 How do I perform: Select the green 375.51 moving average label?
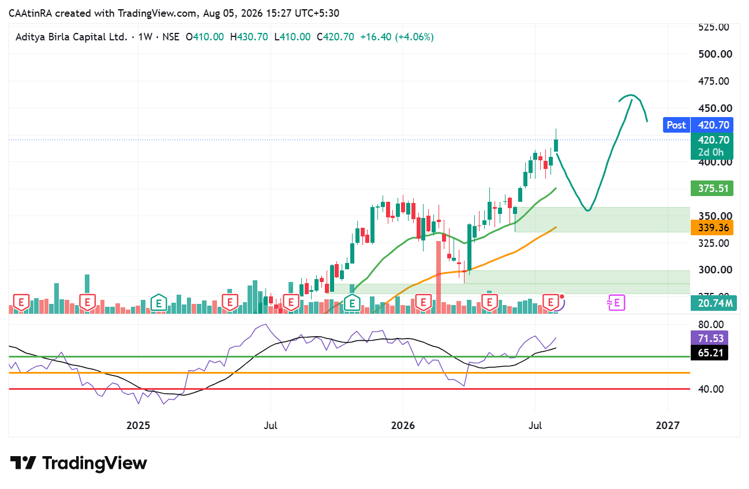[x=712, y=189]
